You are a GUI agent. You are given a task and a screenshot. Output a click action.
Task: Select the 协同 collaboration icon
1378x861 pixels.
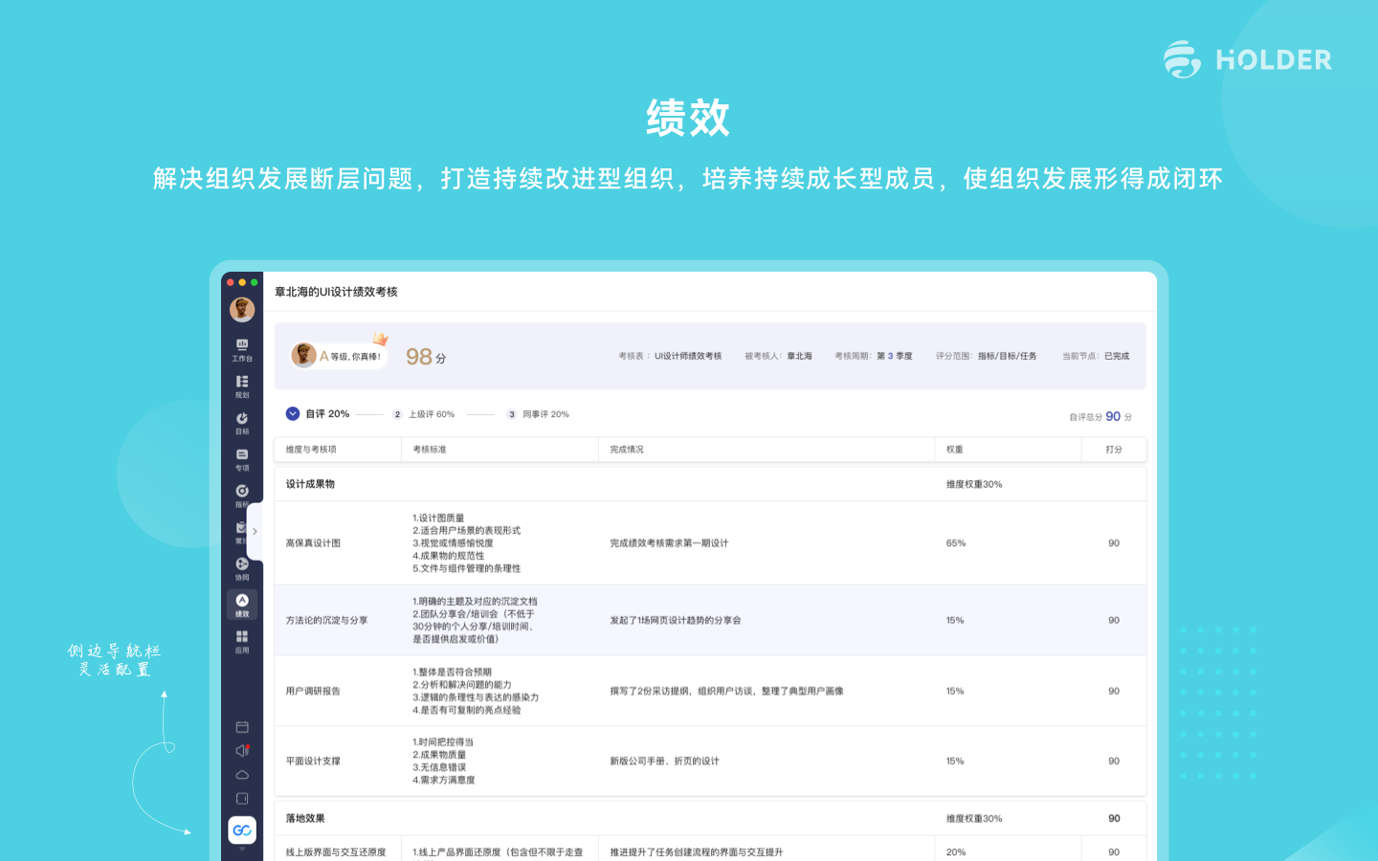tap(241, 570)
